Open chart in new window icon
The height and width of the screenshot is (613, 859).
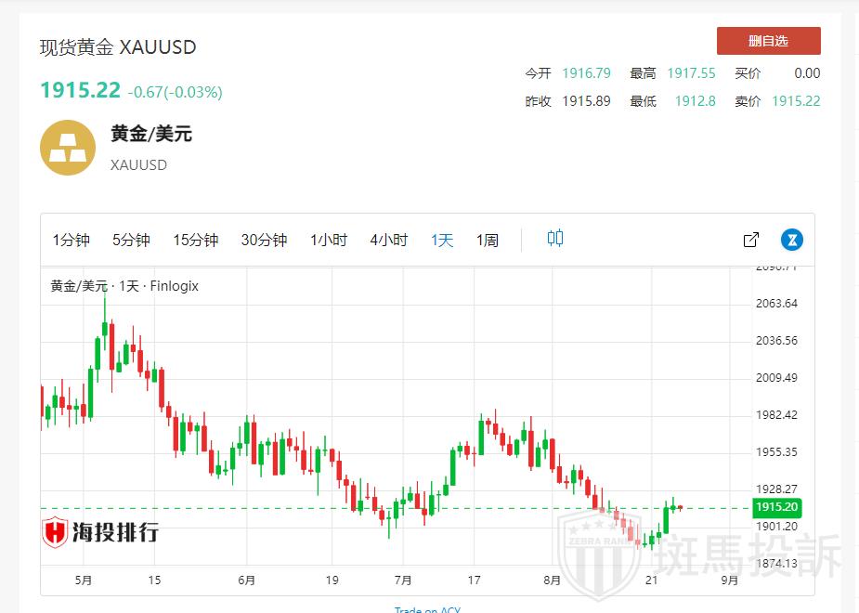[751, 240]
